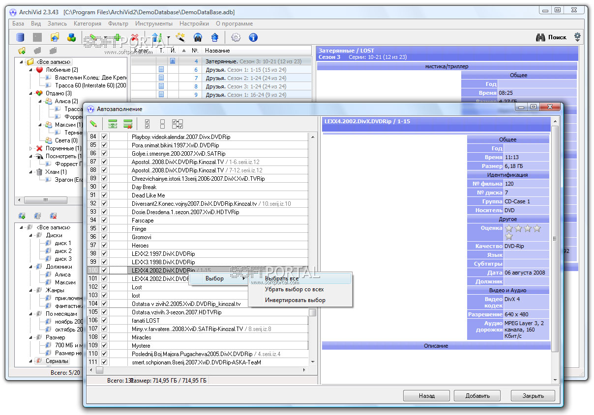Expand the Порченные (1) tree node
The width and height of the screenshot is (594, 415).
31,148
